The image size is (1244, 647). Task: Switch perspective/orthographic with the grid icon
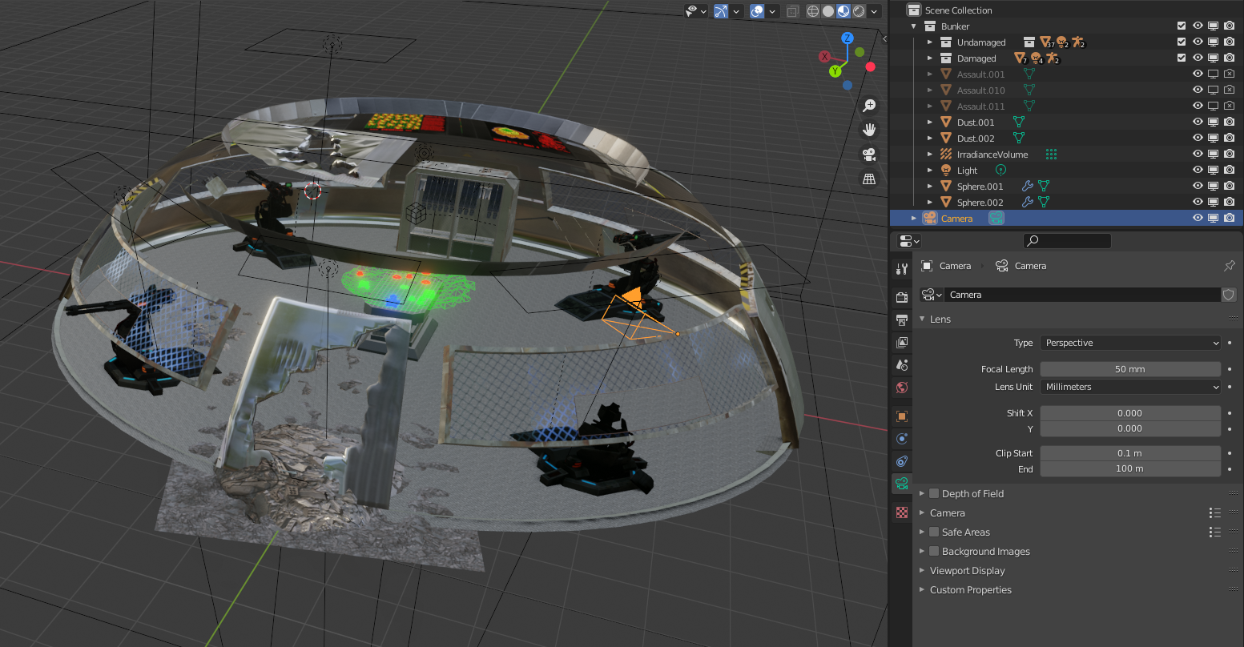[x=869, y=179]
